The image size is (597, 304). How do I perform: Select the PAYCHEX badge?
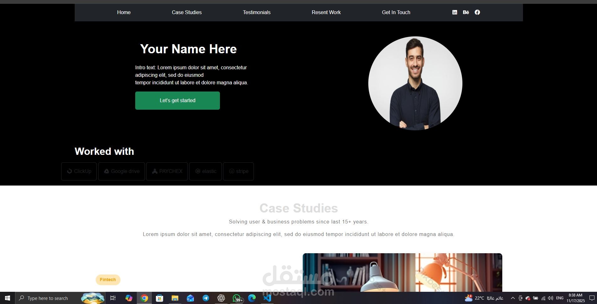[x=167, y=171]
